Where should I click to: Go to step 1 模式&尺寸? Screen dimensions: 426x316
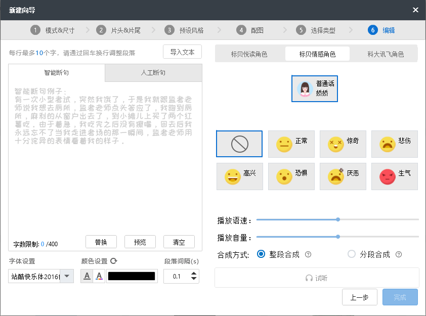point(53,30)
